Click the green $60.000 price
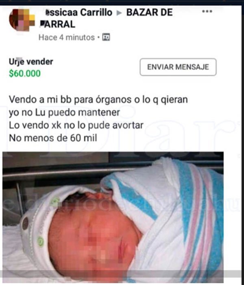The width and height of the screenshot is (244, 285). coord(25,73)
